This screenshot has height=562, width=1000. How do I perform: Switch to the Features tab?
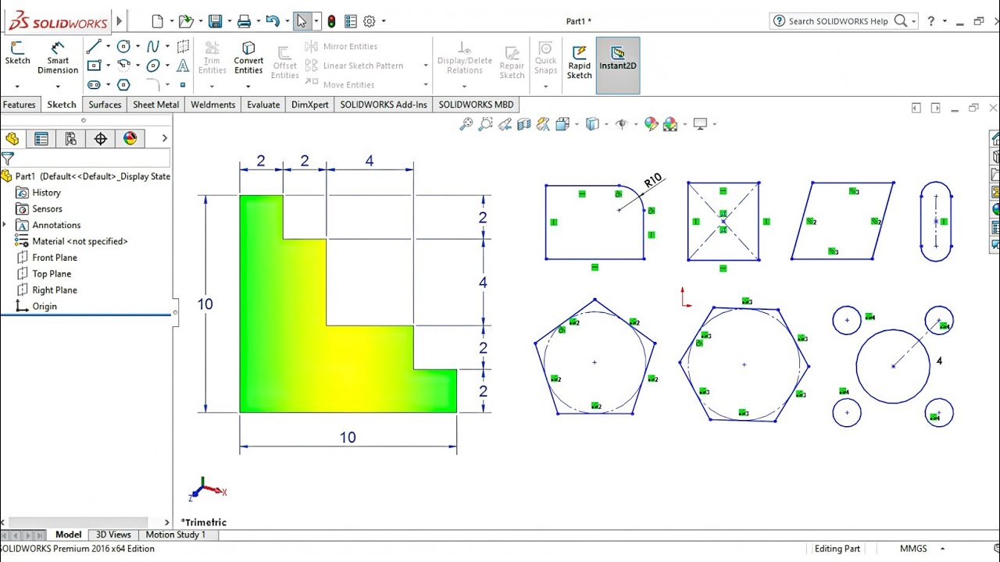pyautogui.click(x=19, y=105)
